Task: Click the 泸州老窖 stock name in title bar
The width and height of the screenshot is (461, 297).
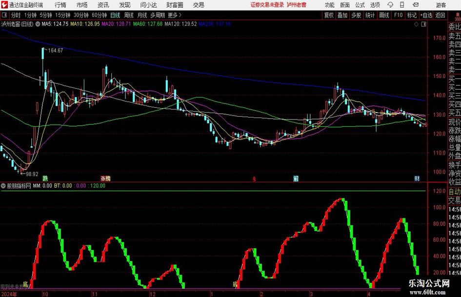Action: pos(297,5)
